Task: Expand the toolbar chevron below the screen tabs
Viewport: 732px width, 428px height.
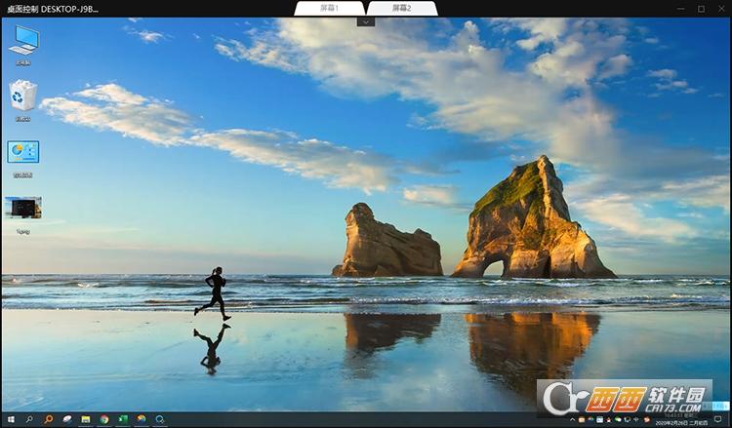Action: point(366,20)
